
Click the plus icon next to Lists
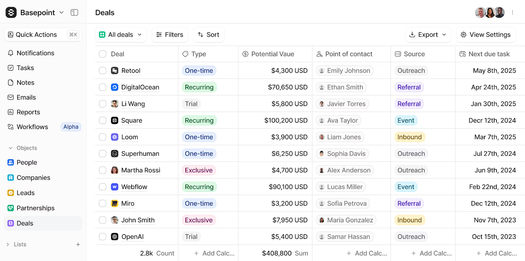(78, 244)
